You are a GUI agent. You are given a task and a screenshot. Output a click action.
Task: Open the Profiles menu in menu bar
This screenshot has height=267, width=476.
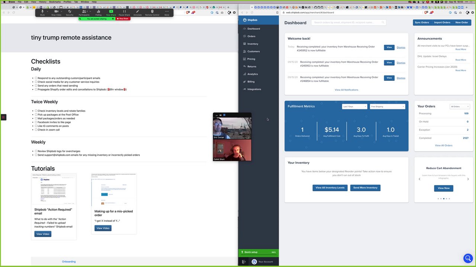pos(67,2)
